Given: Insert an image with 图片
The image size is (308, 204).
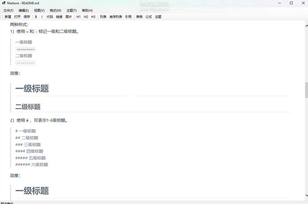Looking at the screenshot, I should (x=69, y=17).
